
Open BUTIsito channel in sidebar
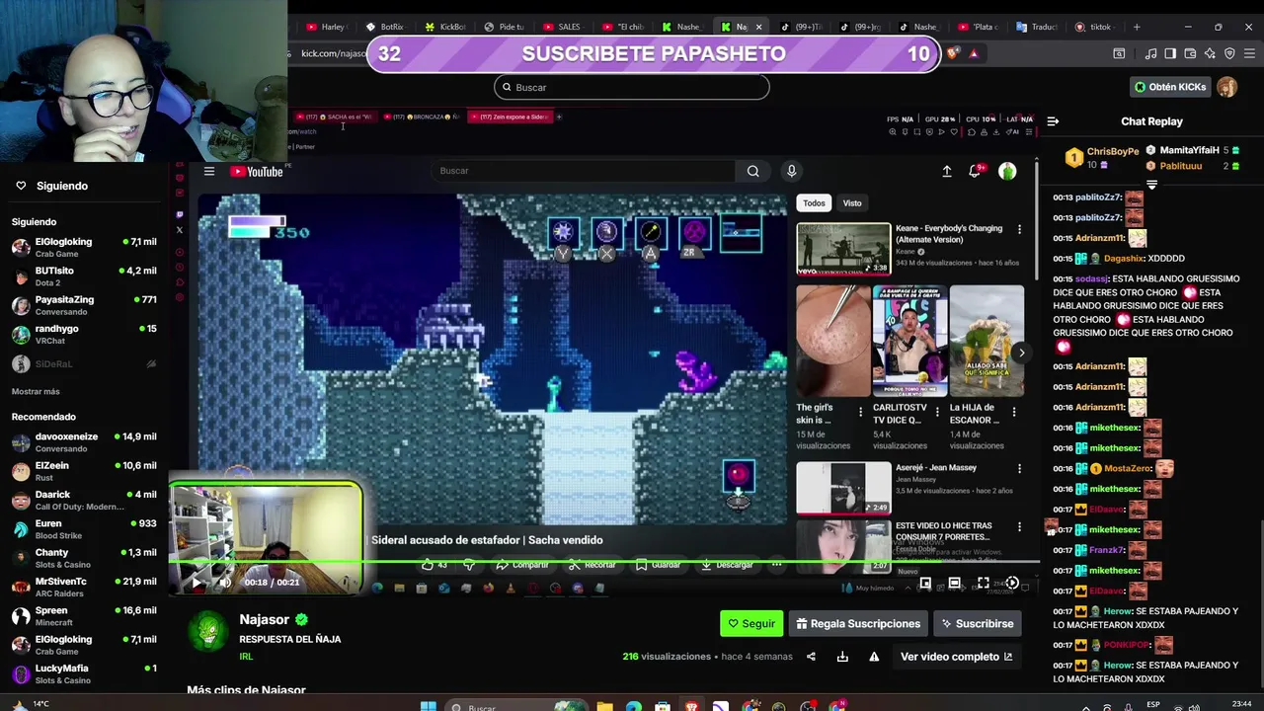point(83,276)
